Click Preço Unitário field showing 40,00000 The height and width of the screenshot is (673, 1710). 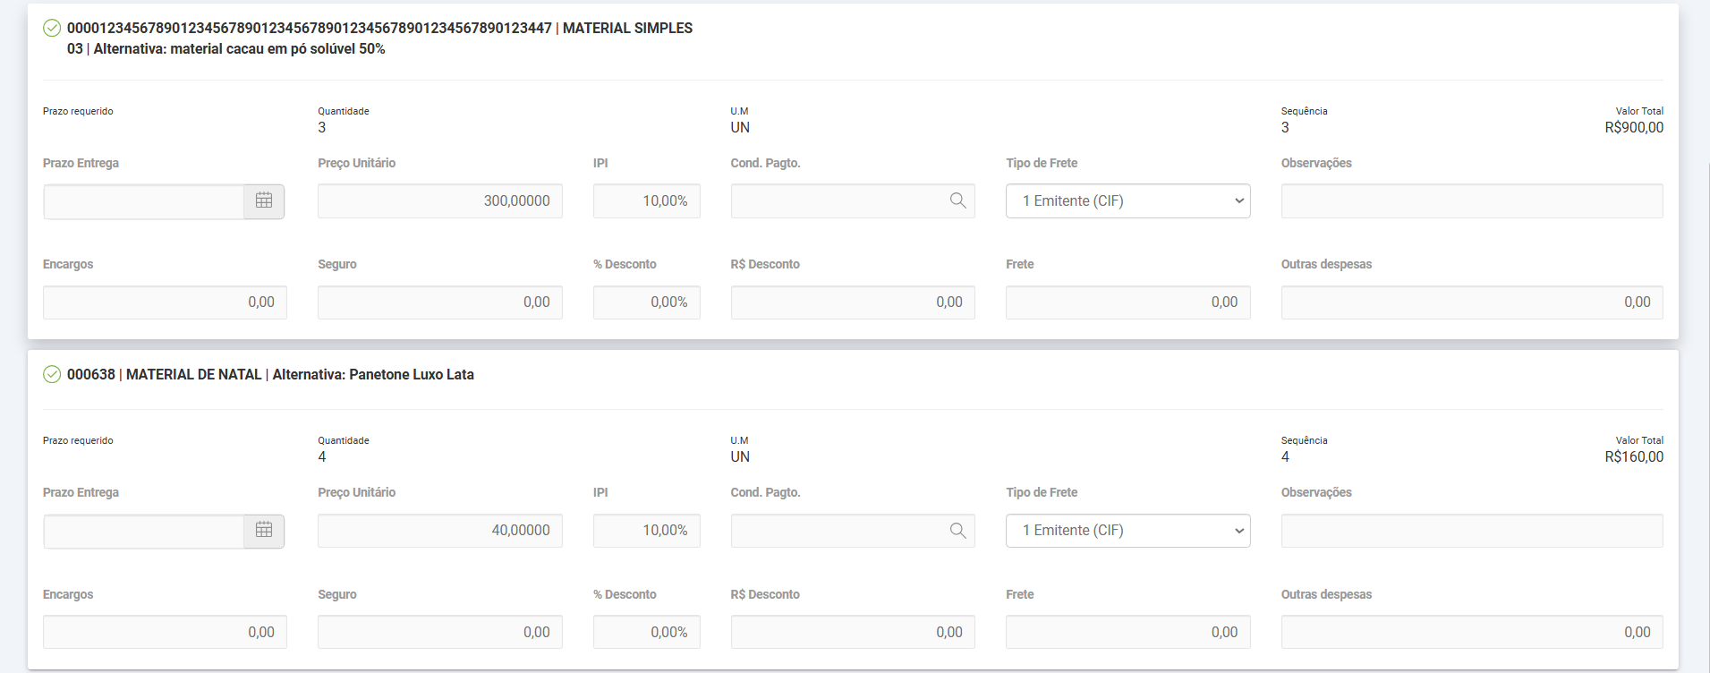tap(439, 530)
